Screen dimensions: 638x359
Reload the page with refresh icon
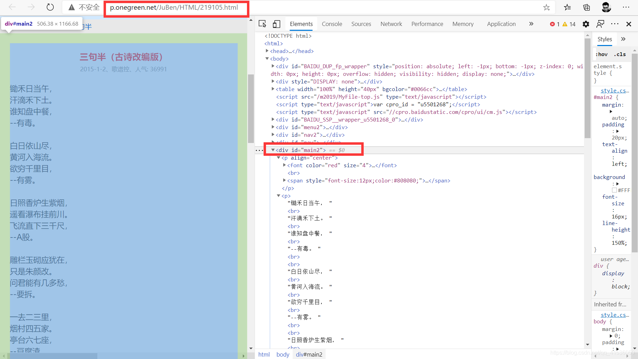(x=50, y=7)
